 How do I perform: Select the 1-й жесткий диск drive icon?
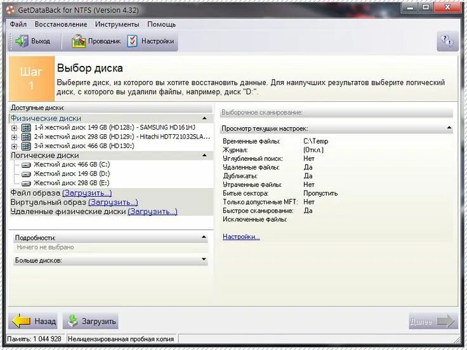coord(26,128)
